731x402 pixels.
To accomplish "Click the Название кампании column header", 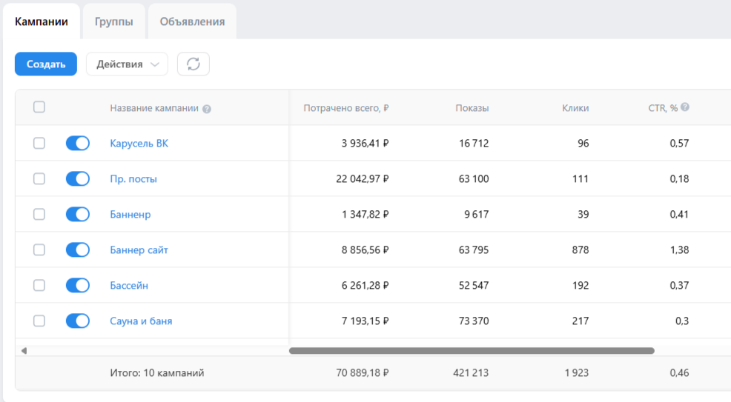I will point(154,108).
